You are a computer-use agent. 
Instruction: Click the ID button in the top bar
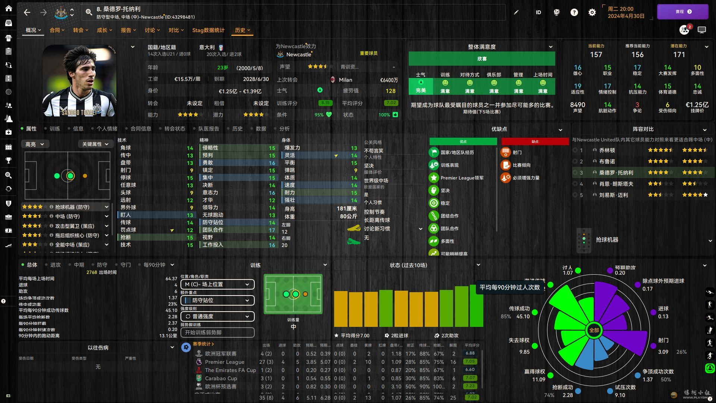(538, 12)
